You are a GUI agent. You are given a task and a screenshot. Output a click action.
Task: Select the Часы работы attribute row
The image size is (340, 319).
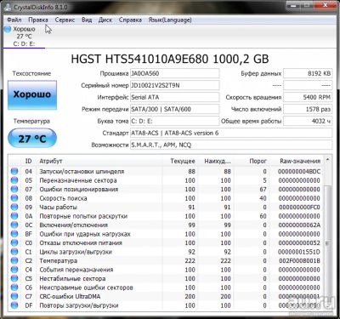tap(167, 207)
